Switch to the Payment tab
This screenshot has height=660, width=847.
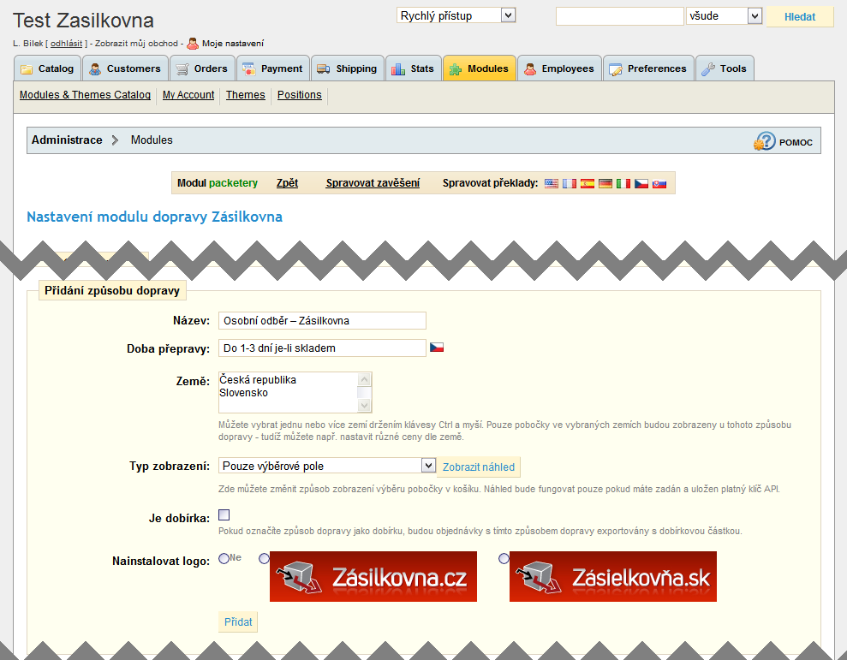click(x=273, y=68)
